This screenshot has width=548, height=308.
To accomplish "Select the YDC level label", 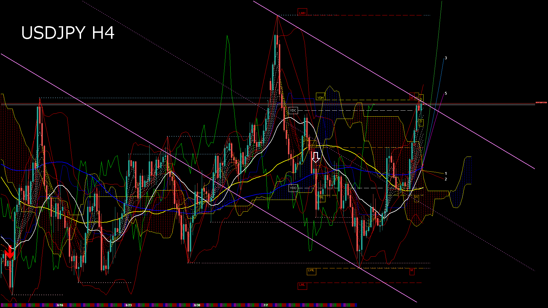I will point(293,110).
